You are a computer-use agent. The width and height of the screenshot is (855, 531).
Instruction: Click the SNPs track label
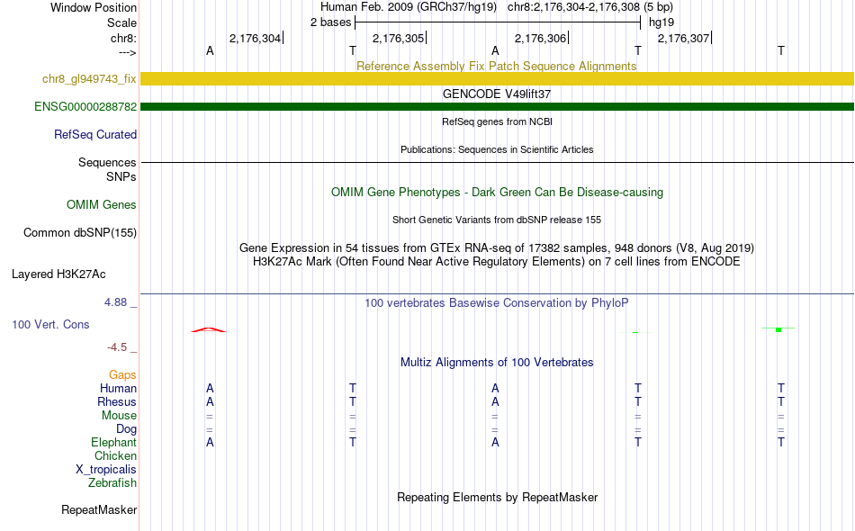point(121,176)
